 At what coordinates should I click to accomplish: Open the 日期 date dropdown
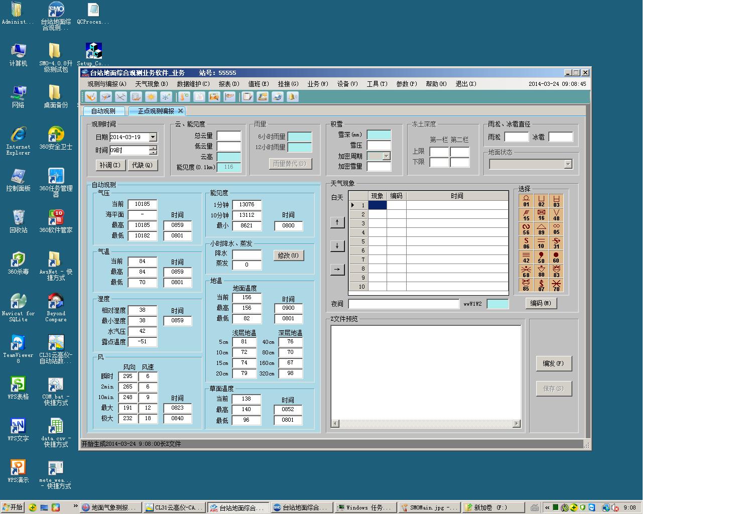point(153,137)
